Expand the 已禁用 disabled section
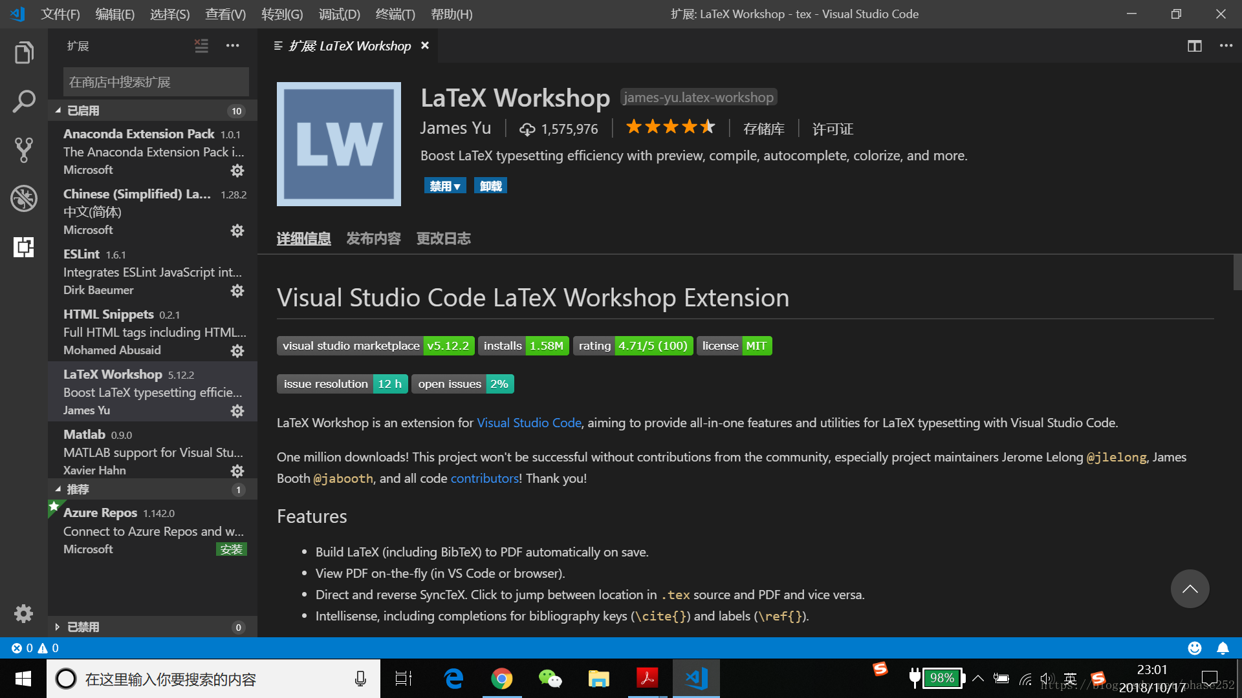1242x698 pixels. pyautogui.click(x=153, y=627)
